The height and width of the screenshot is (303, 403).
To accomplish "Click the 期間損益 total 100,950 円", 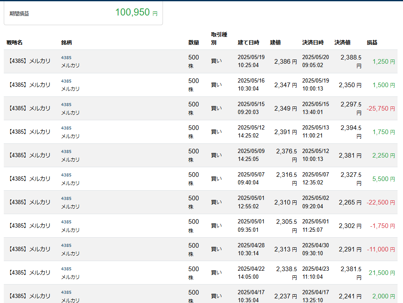I will [x=136, y=12].
